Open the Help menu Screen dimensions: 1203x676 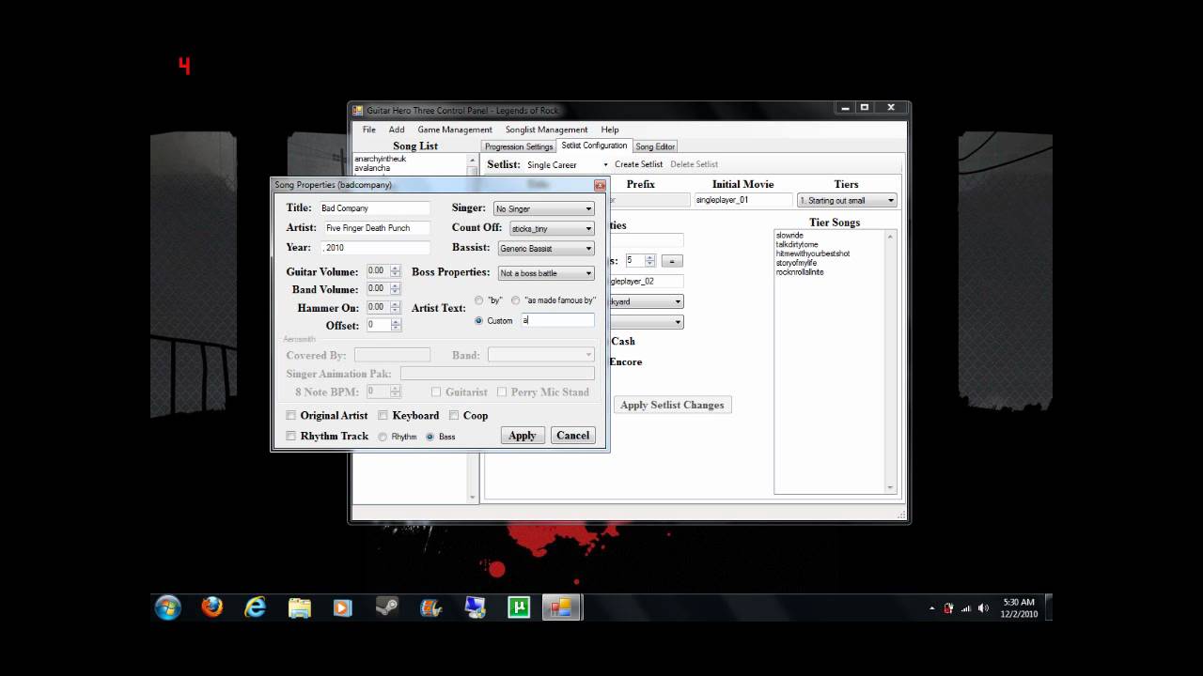(x=610, y=130)
